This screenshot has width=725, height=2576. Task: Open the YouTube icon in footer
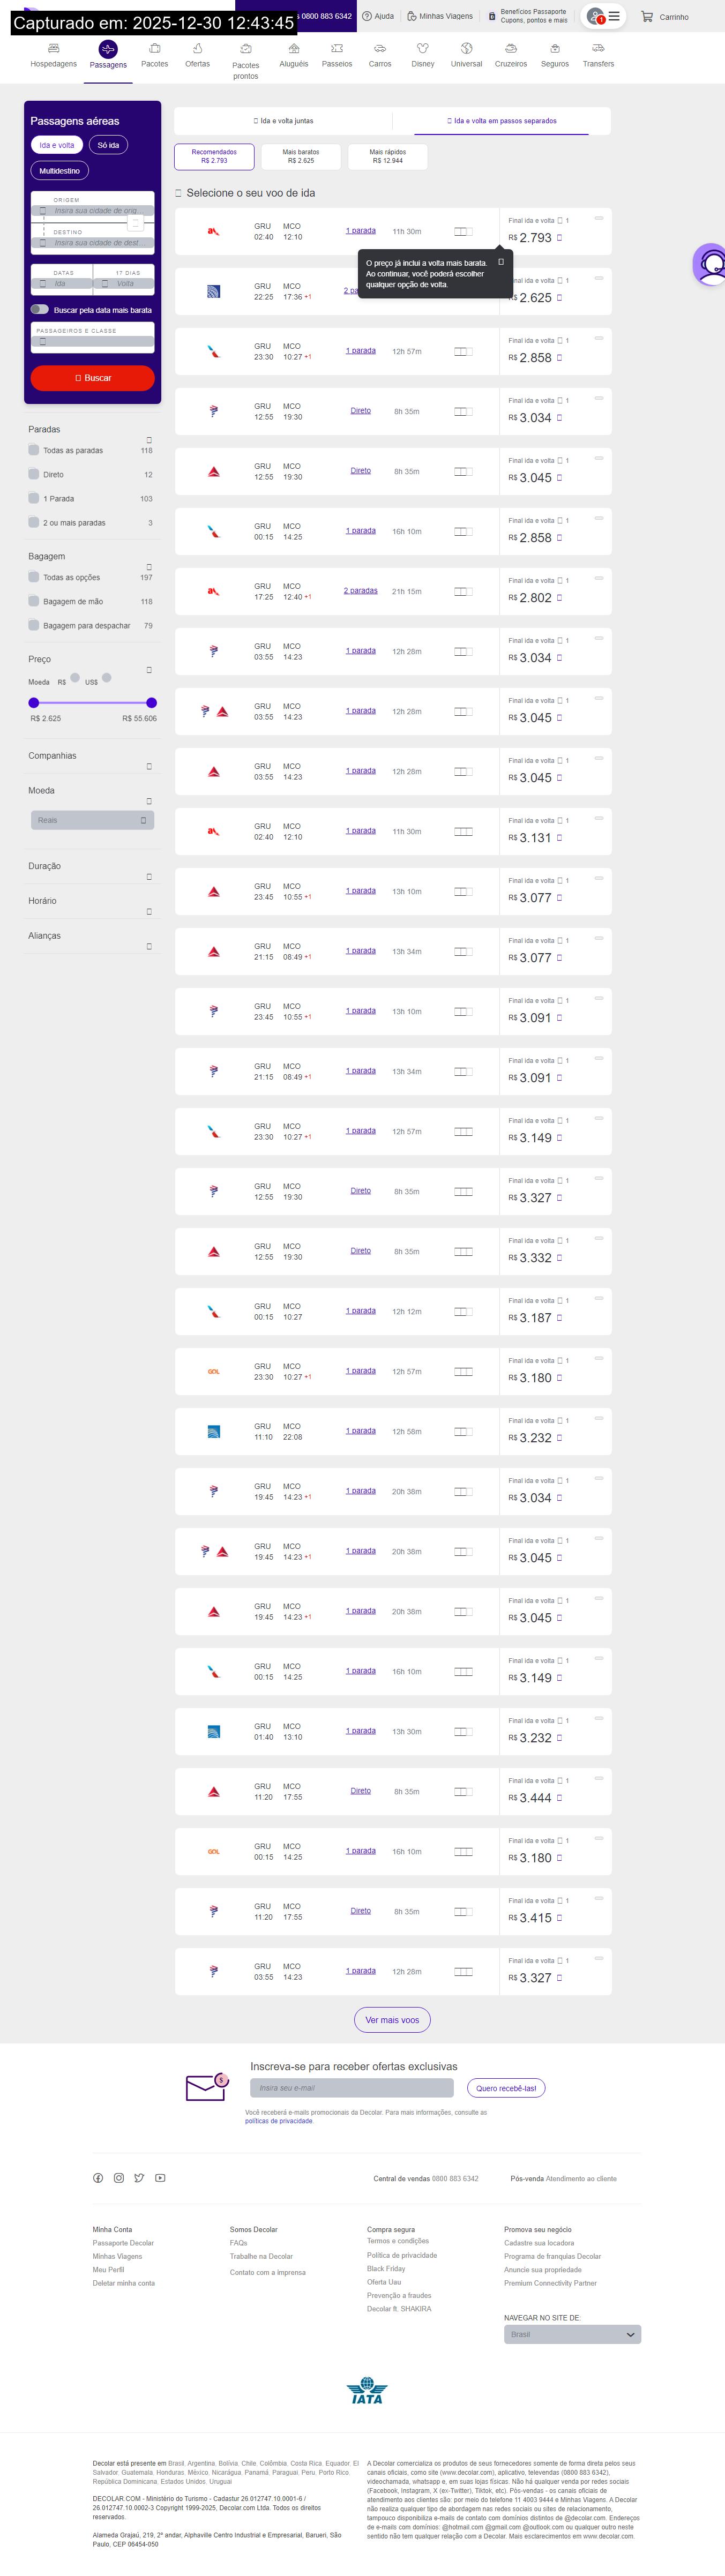[x=160, y=2178]
